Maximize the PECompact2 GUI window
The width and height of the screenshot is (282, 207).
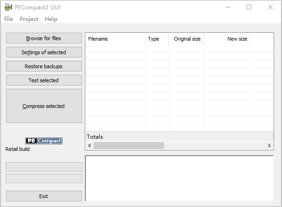(x=249, y=7)
